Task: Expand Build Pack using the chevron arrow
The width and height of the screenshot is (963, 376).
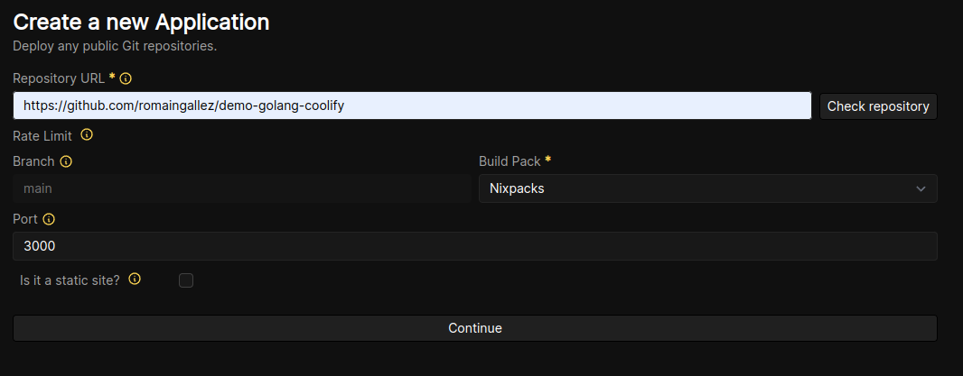Action: (x=921, y=188)
